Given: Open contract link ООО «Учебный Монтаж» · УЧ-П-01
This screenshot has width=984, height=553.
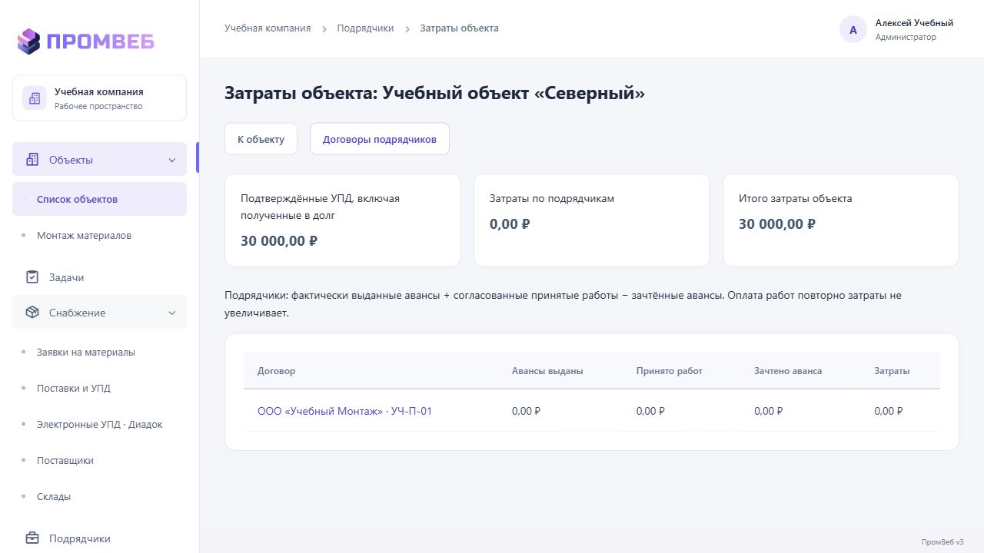Looking at the screenshot, I should click(344, 411).
